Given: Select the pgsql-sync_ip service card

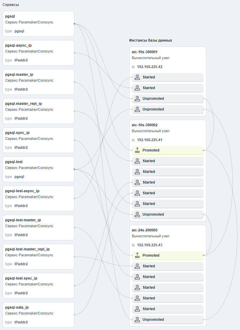Looking at the screenshot, I should (x=38, y=140).
